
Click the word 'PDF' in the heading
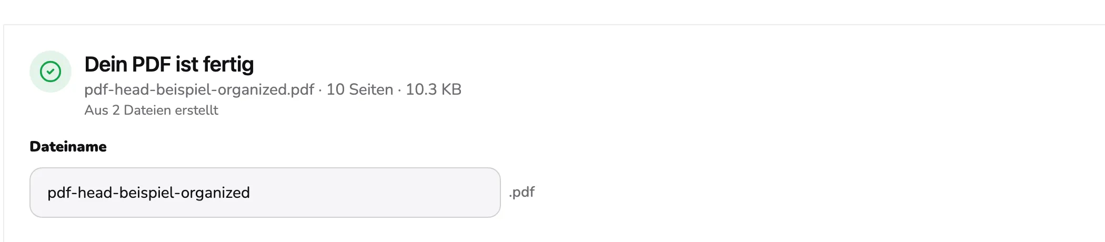(x=151, y=65)
